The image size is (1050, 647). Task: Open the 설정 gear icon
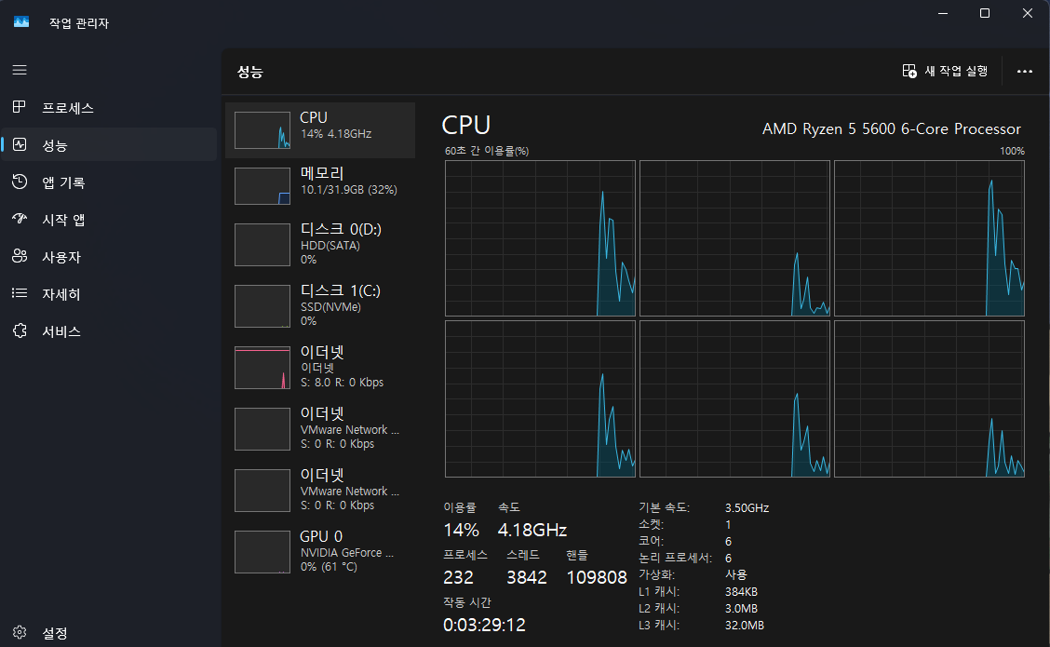(x=20, y=632)
